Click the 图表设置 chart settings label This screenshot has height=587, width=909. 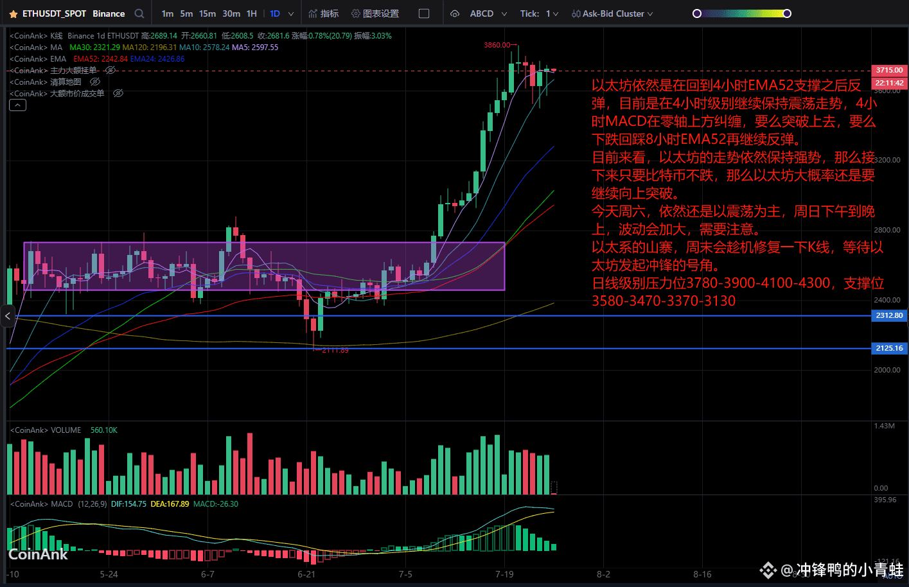coord(381,13)
